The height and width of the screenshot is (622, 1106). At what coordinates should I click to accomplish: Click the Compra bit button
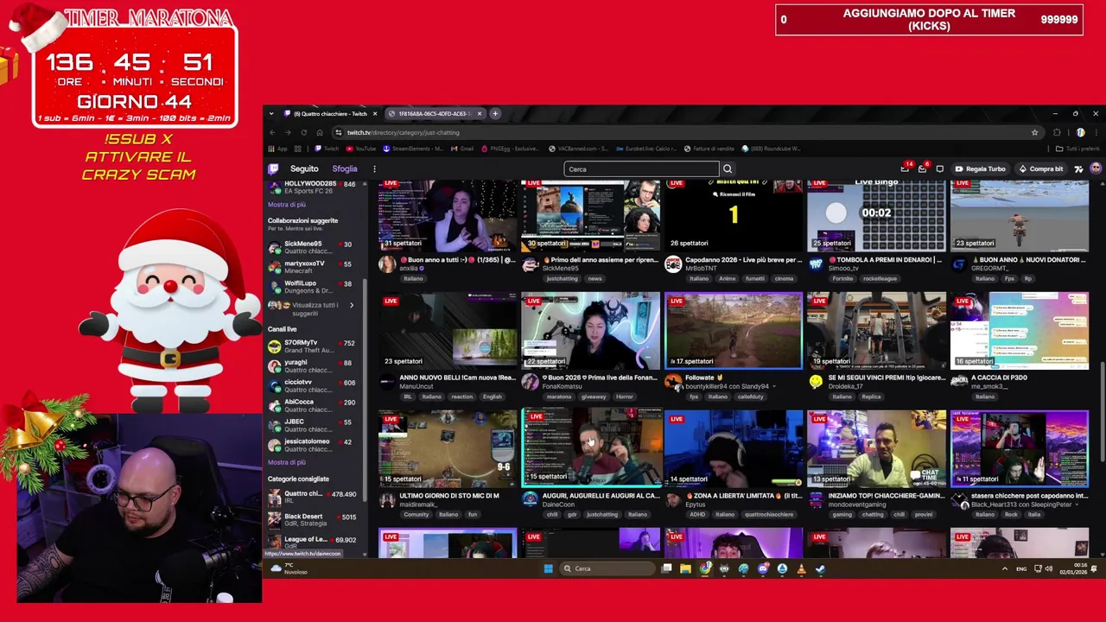[1041, 169]
